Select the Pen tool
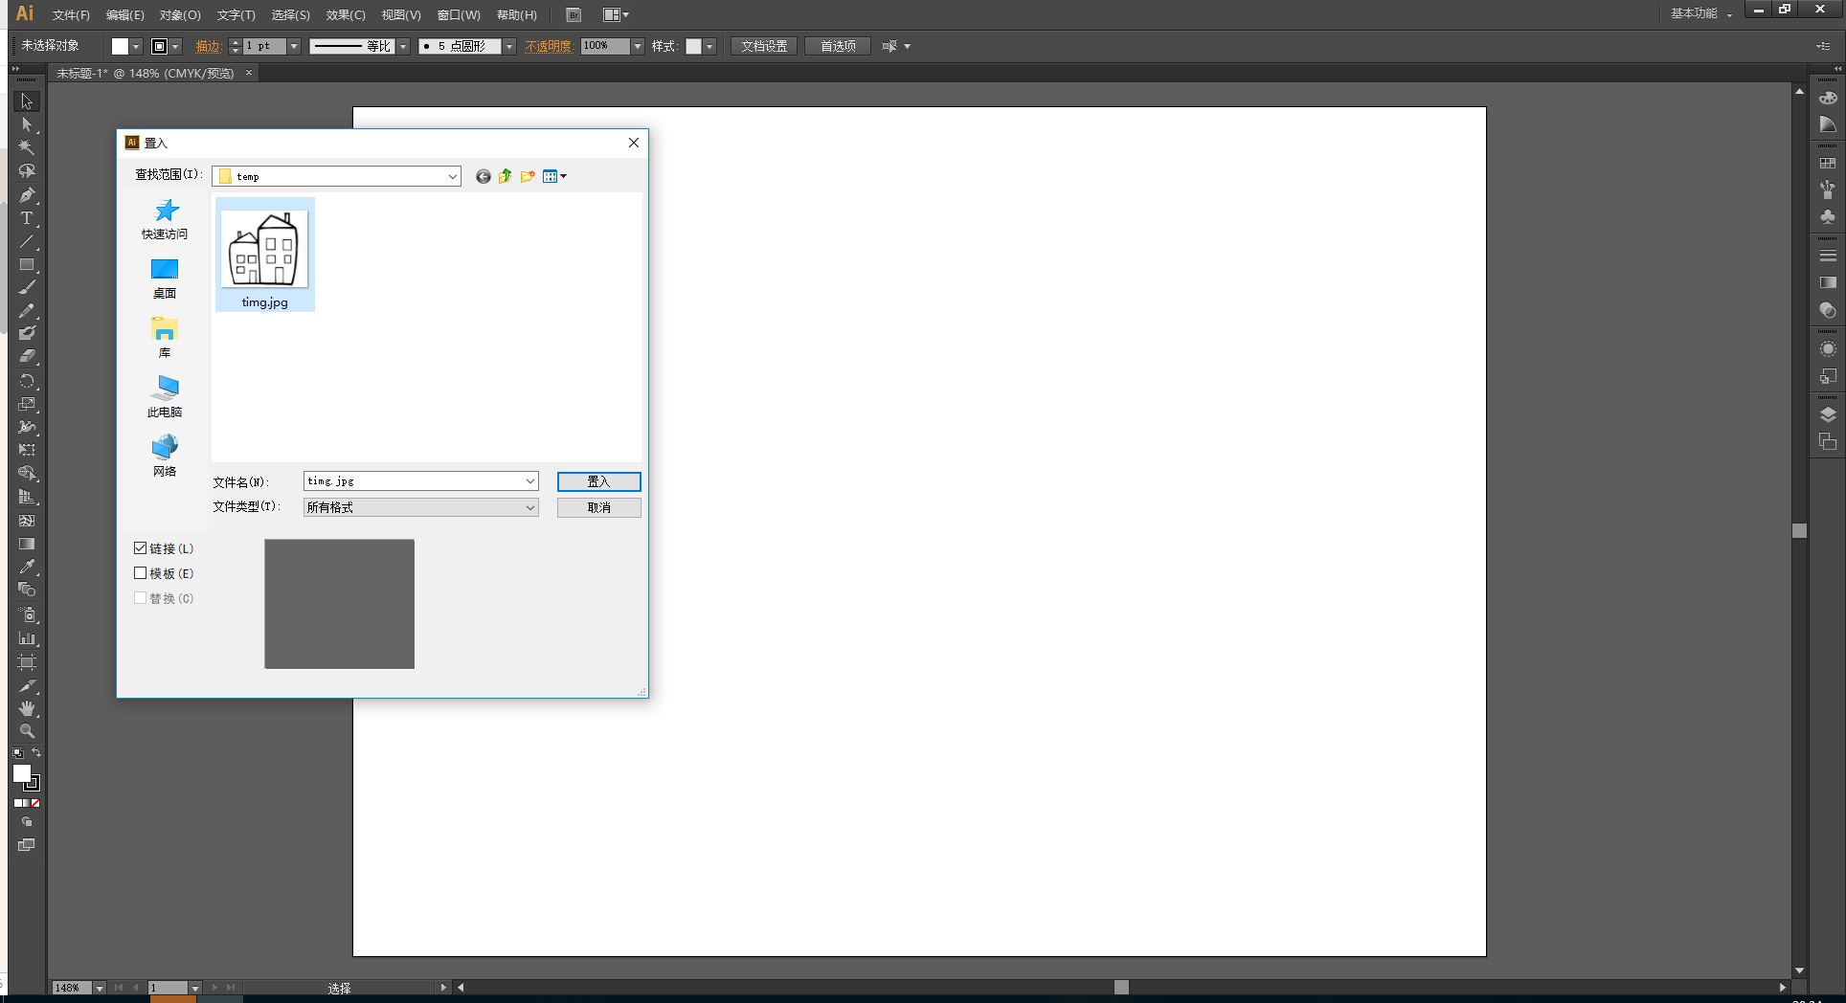1846x1003 pixels. click(26, 194)
